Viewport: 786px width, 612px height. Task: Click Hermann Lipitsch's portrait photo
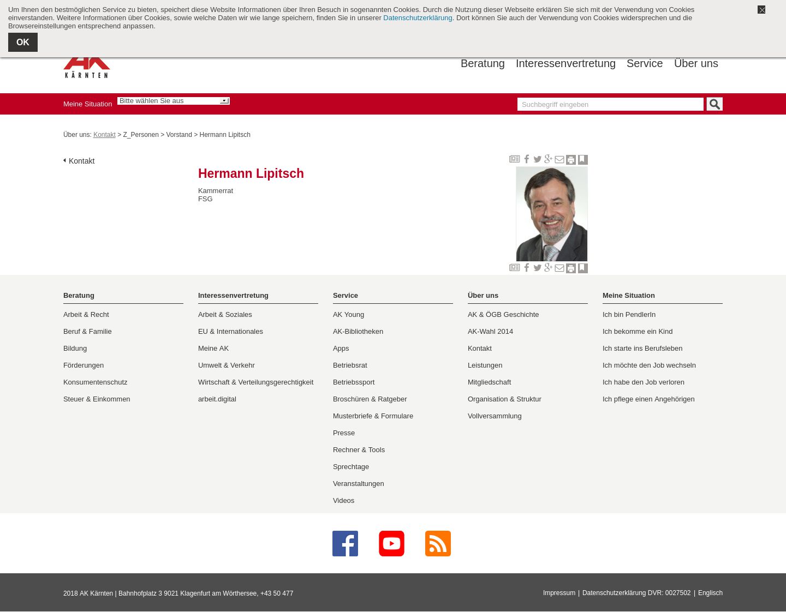(552, 214)
